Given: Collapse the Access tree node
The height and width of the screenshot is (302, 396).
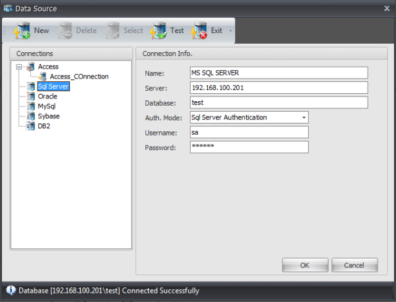Looking at the screenshot, I should point(18,67).
